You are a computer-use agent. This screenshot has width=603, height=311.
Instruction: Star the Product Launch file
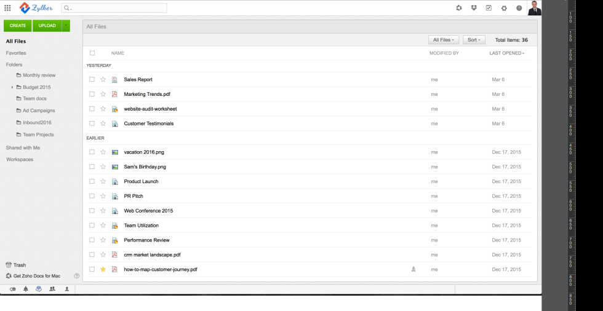tap(103, 181)
